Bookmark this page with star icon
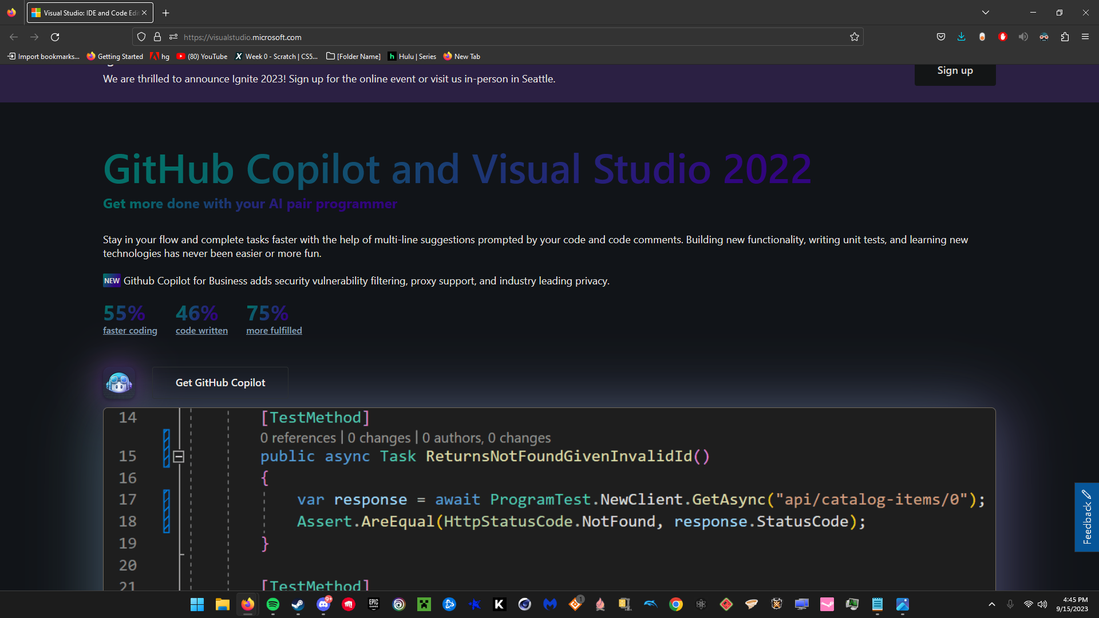This screenshot has width=1099, height=618. tap(855, 37)
